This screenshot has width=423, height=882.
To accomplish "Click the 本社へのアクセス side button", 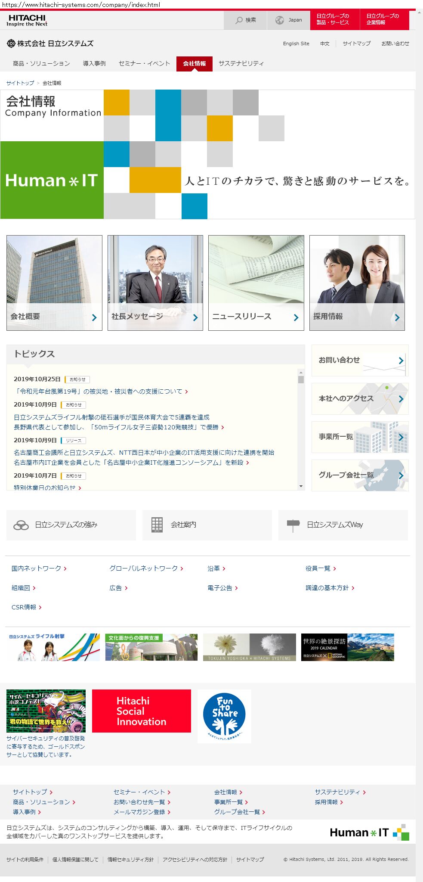I will point(360,399).
